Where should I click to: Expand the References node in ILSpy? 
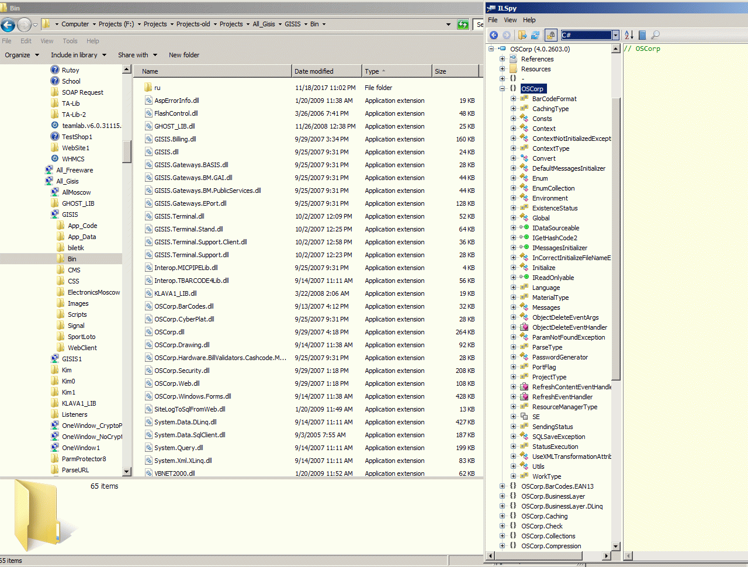click(502, 59)
